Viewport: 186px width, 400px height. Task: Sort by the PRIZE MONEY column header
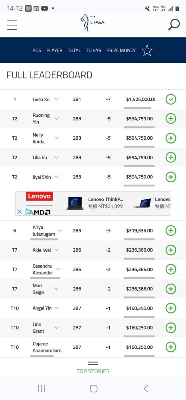coord(121,50)
